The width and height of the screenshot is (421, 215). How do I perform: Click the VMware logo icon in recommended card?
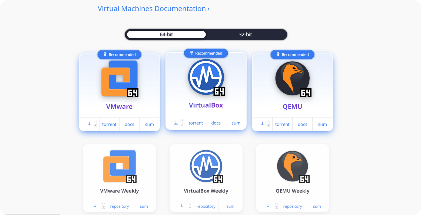pos(120,78)
